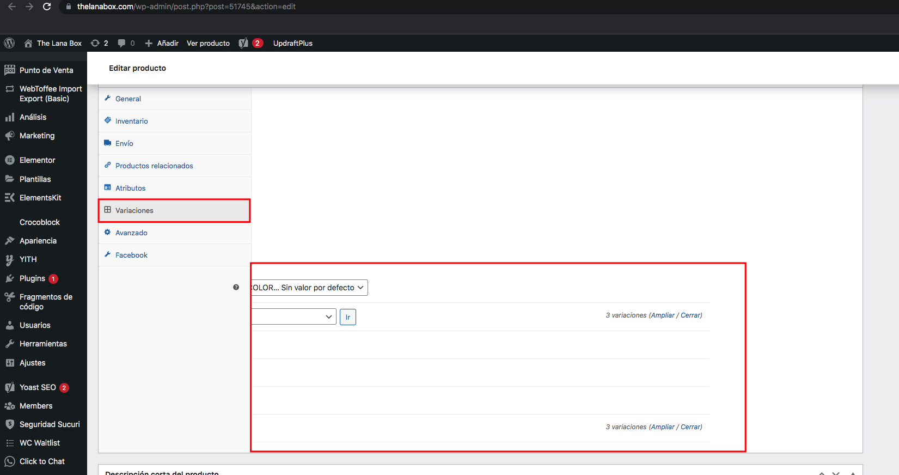Click Punto de Venta POS icon
899x475 pixels.
tap(10, 70)
